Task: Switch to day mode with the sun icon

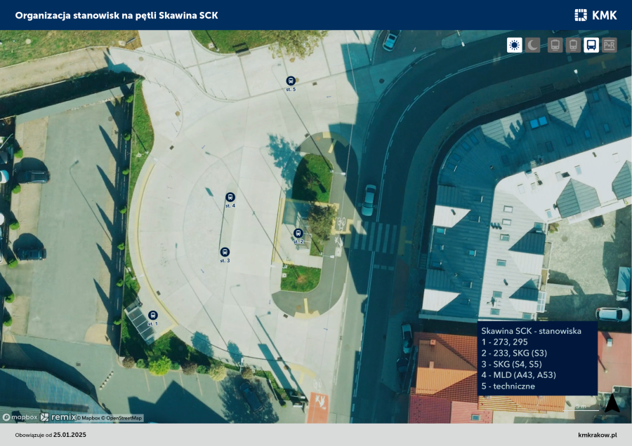Action: (514, 46)
